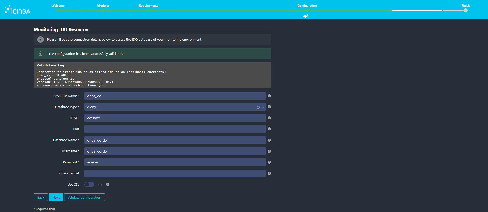The height and width of the screenshot is (212, 488).
Task: Click info icon beside Character Set field
Action: pos(269,173)
